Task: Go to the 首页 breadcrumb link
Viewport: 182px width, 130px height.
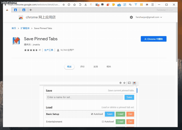Action: tap(14, 28)
